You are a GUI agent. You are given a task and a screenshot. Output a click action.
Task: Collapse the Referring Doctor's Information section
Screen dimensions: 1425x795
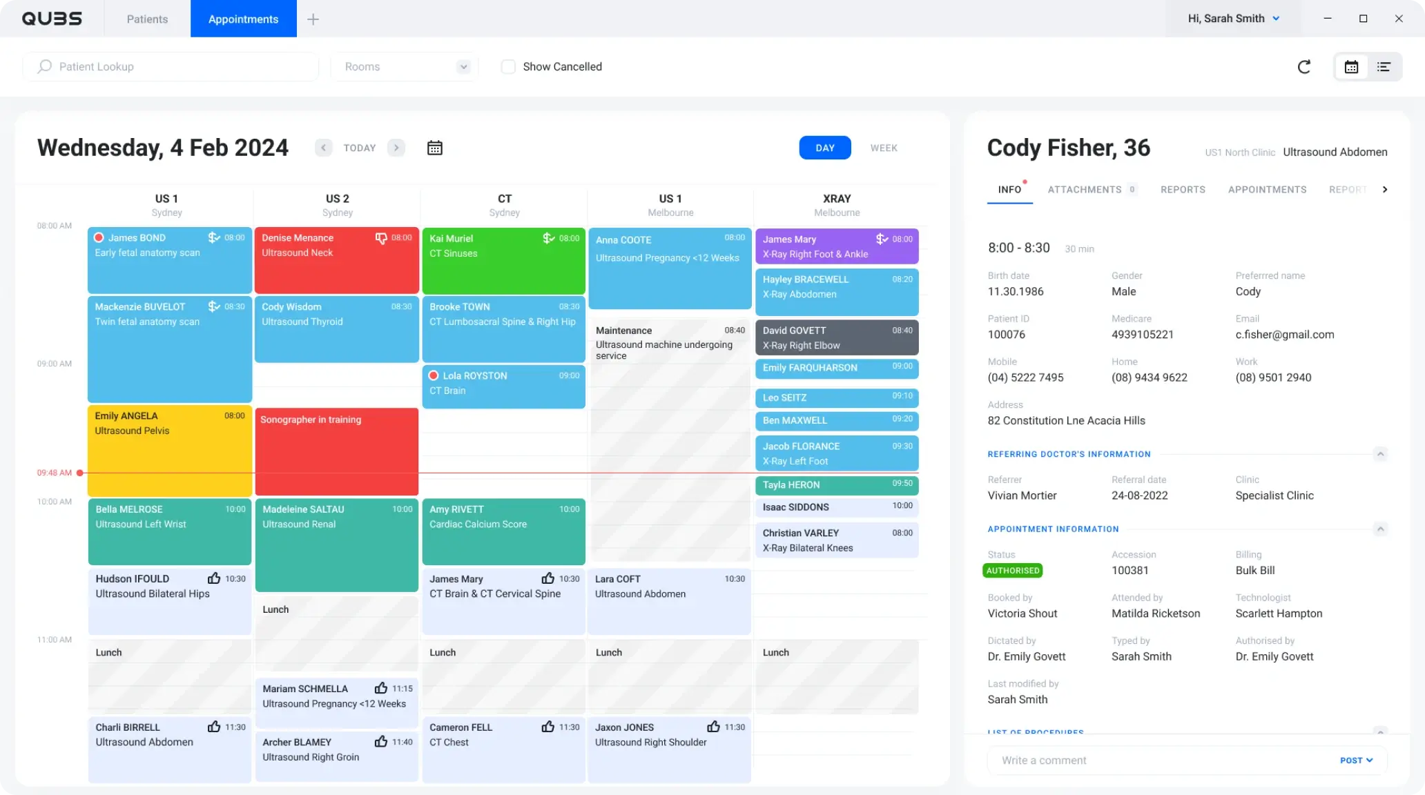point(1382,454)
